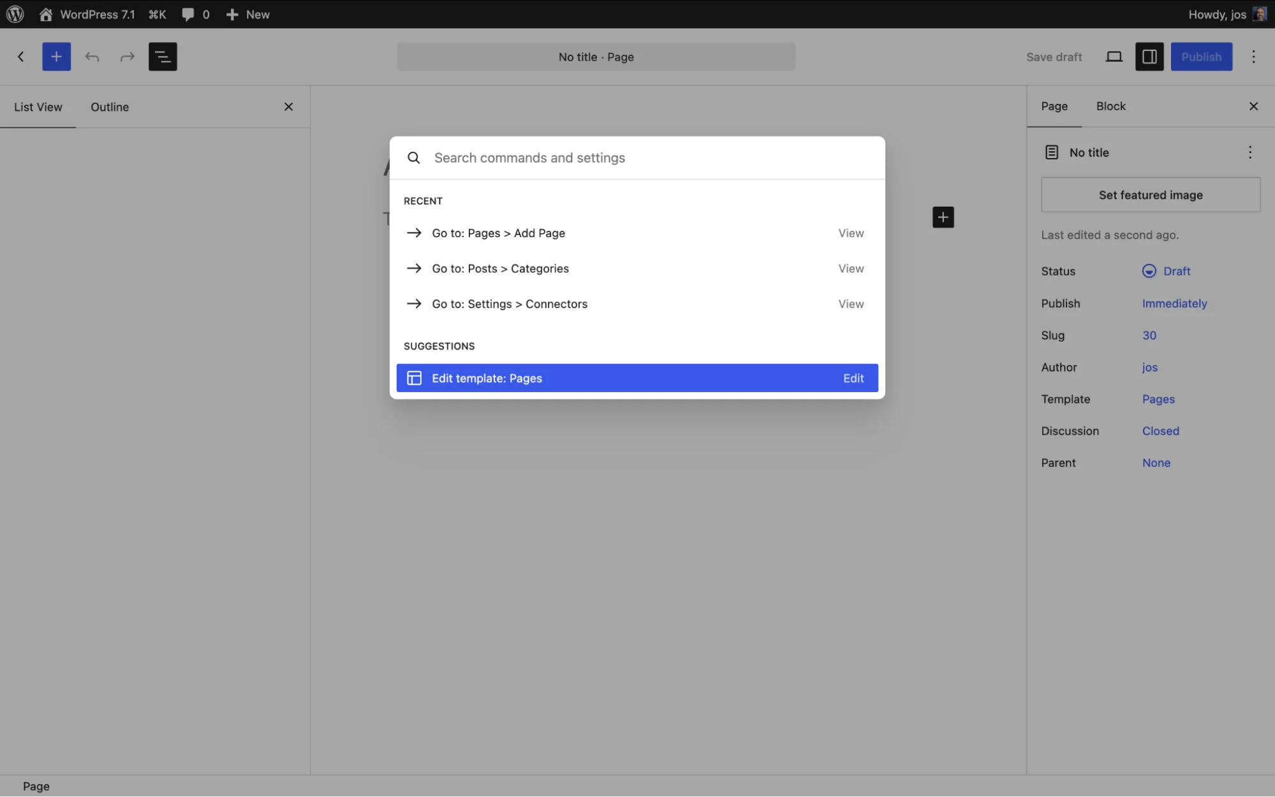Toggle the Document Overview button
Screen dimensions: 1275x797
click(163, 57)
